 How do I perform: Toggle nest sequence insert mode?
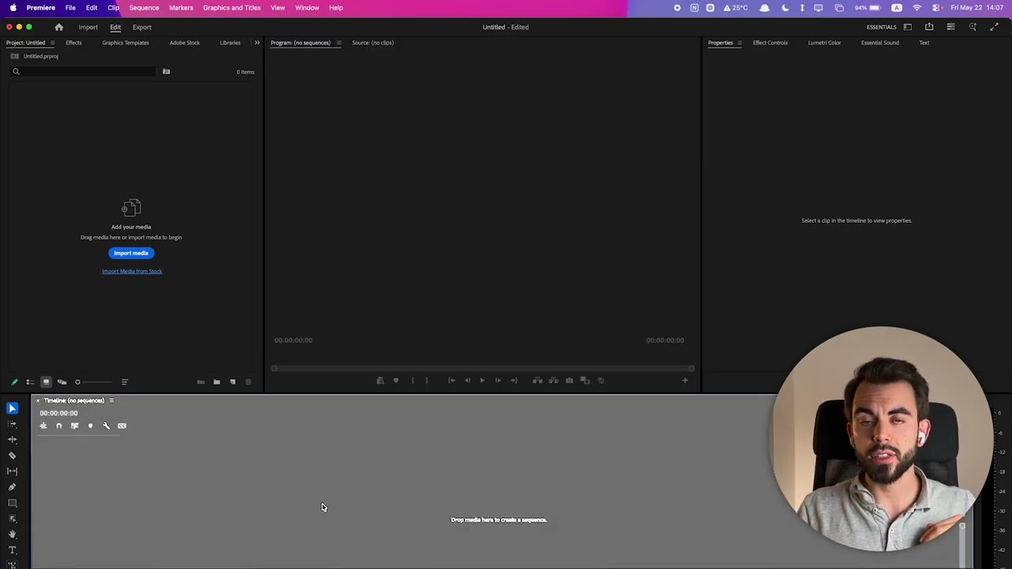(x=43, y=426)
